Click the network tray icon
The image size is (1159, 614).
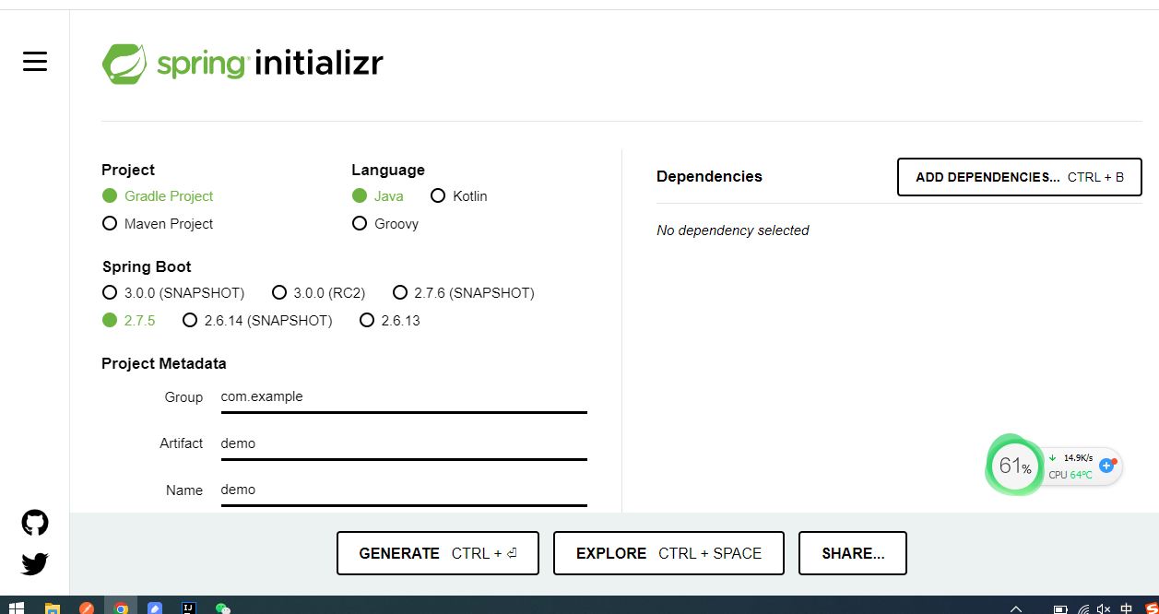click(x=1082, y=609)
